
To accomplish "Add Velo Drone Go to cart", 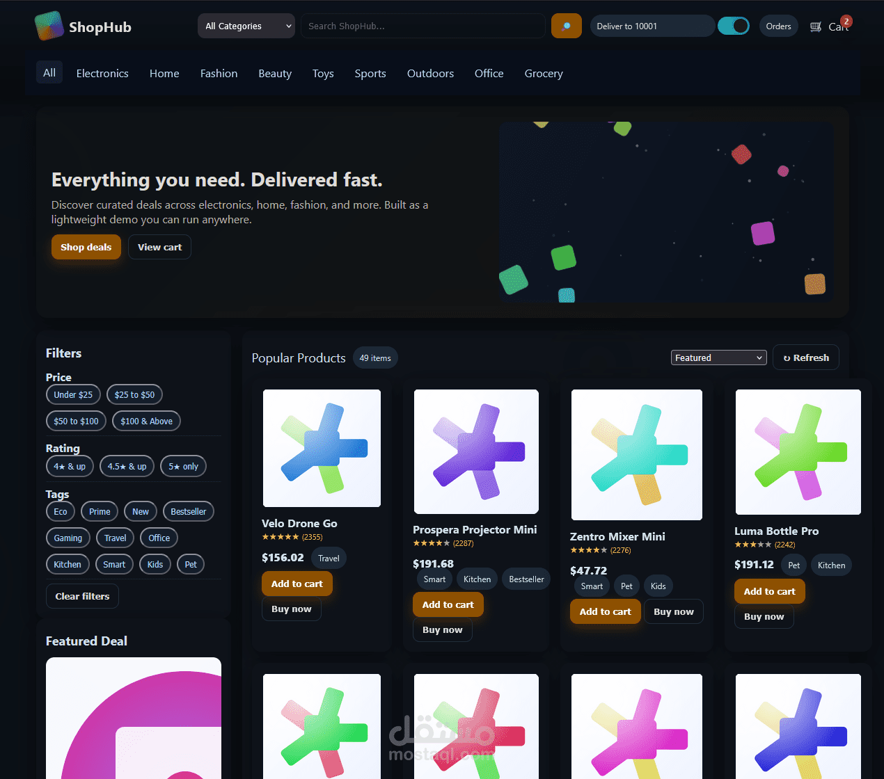I will [x=297, y=584].
